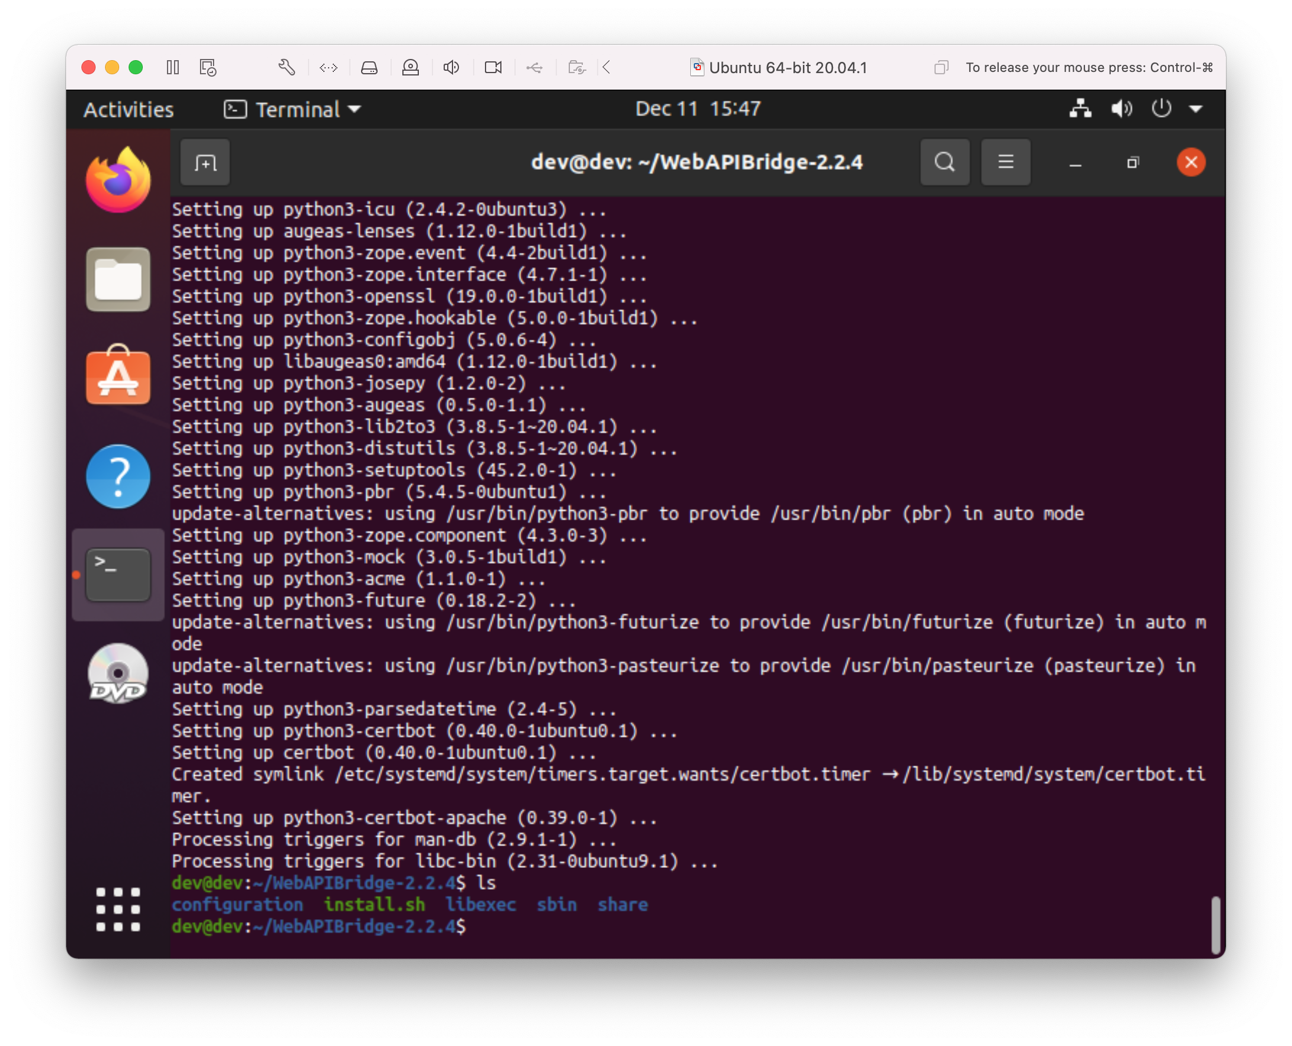Click 'Setting up python3-certbot-apache' line

click(414, 818)
